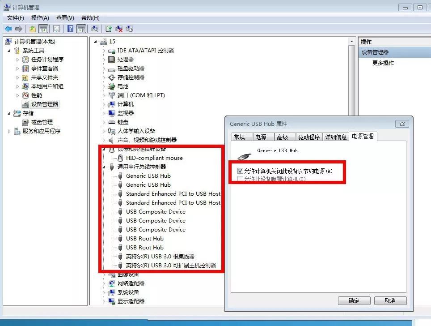431x326 pixels.
Task: Click the 共享文件夹 folder icon
Action: point(25,77)
